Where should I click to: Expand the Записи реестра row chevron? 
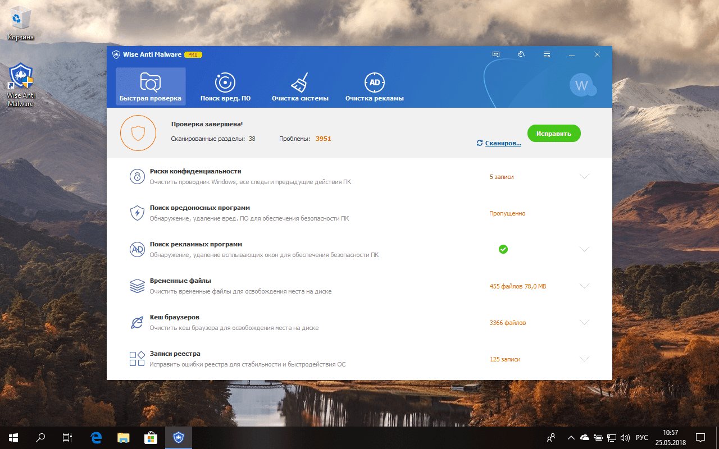coord(584,359)
